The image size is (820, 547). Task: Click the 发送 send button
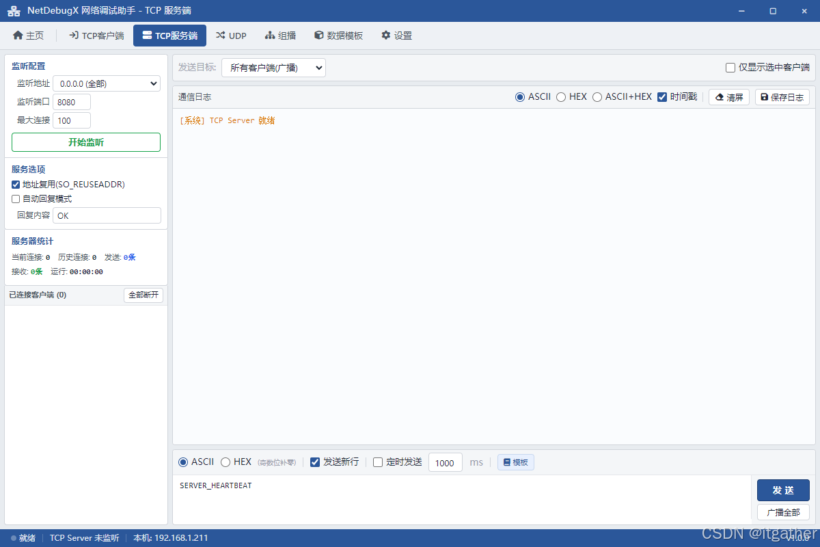(x=783, y=490)
